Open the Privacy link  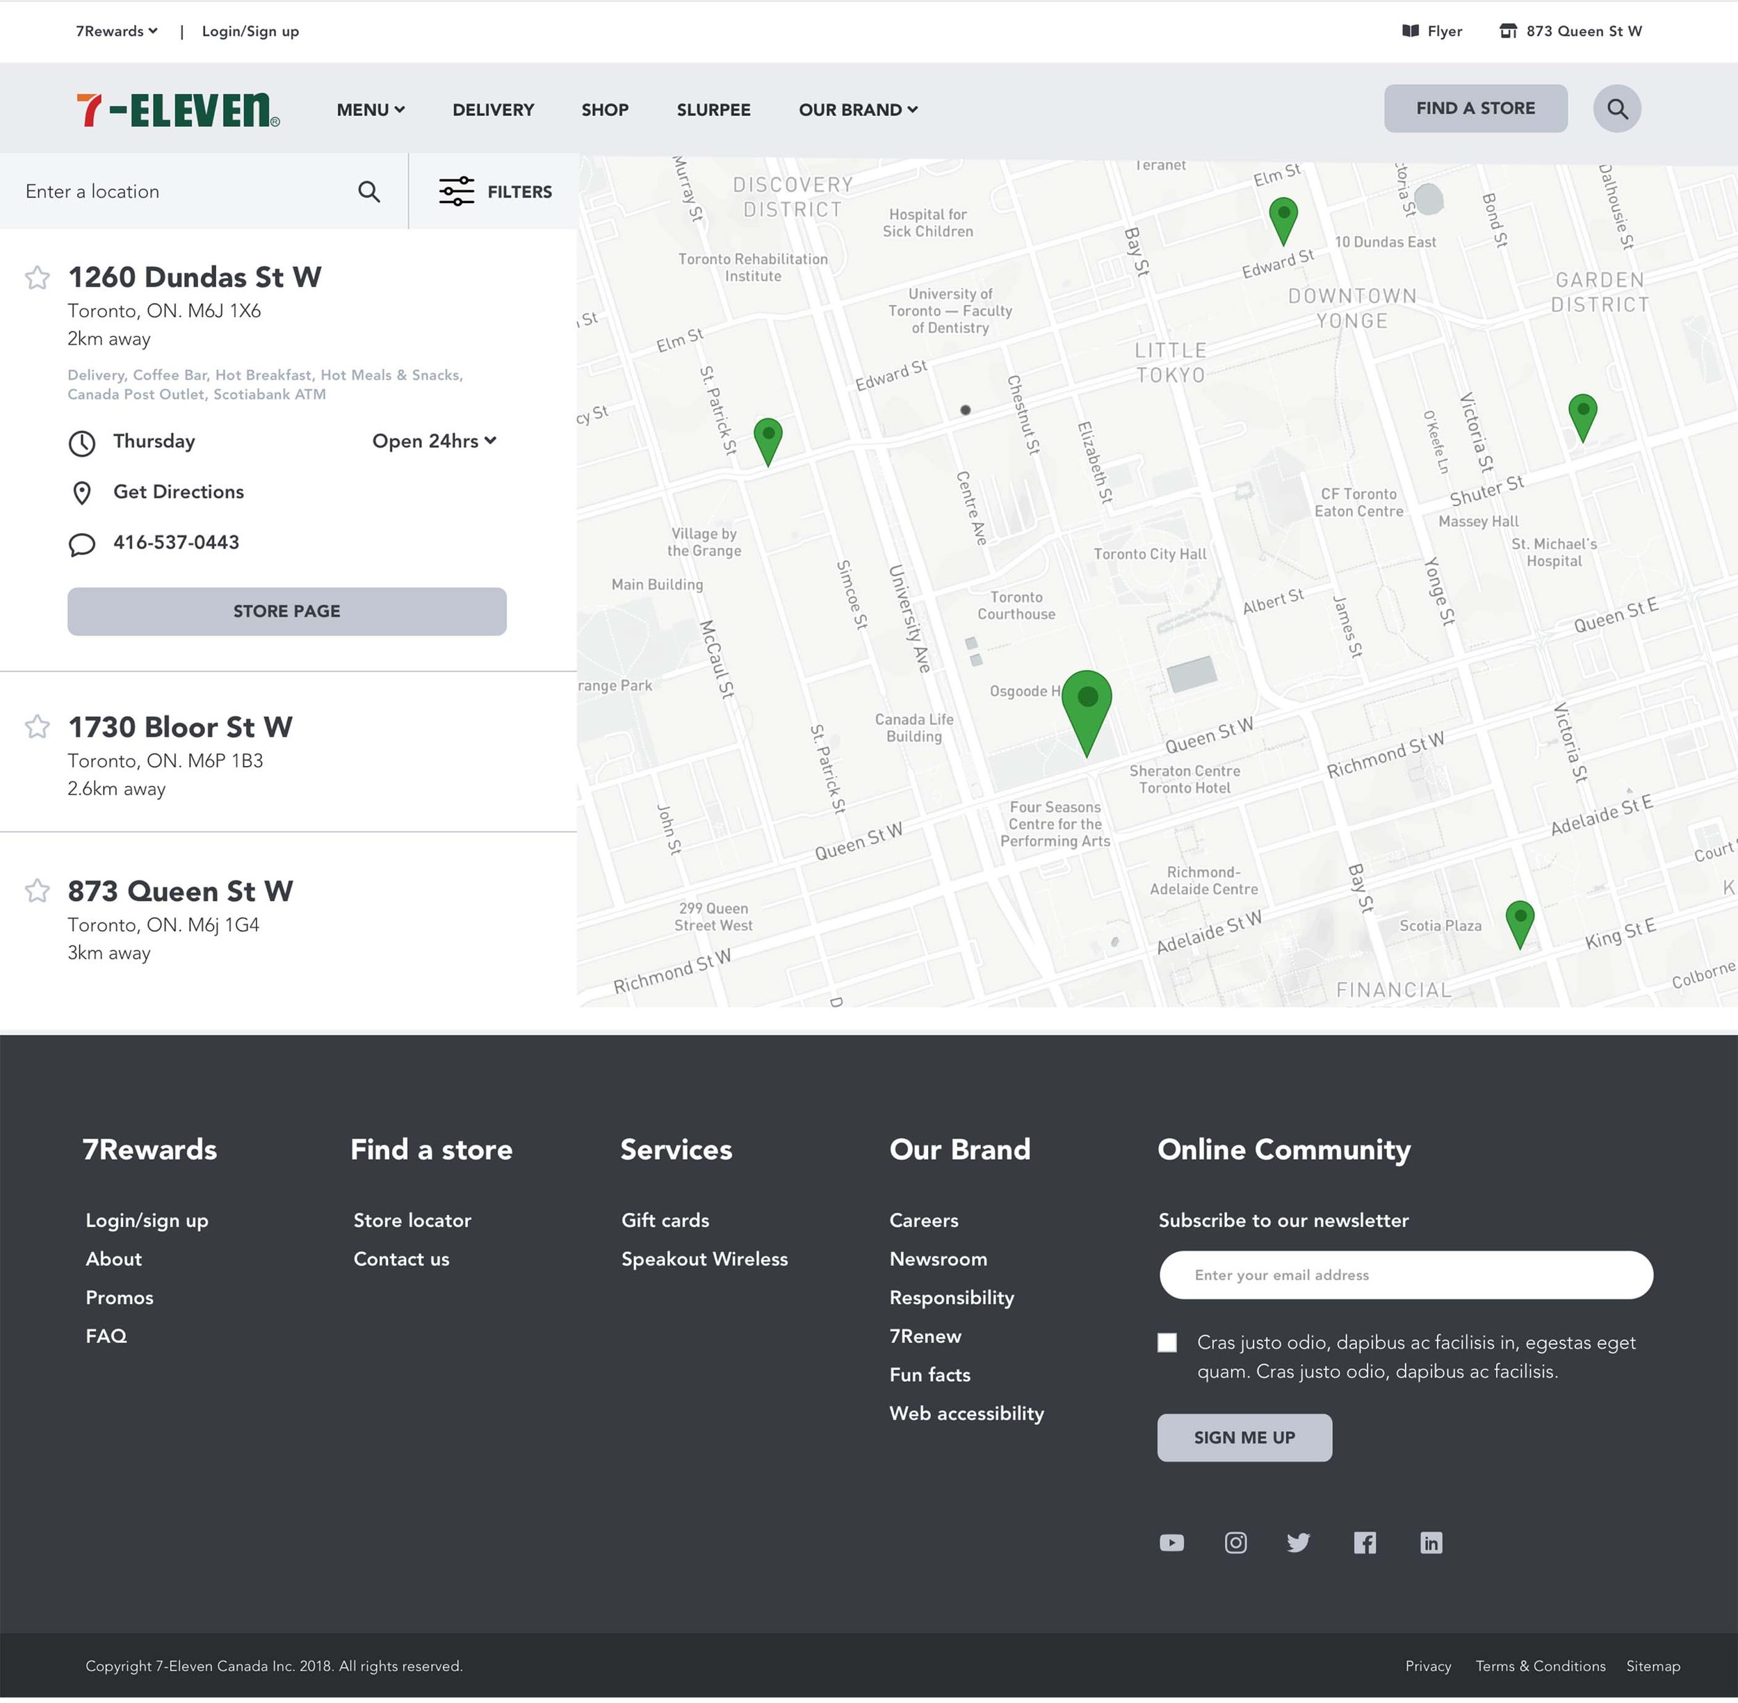(1428, 1666)
